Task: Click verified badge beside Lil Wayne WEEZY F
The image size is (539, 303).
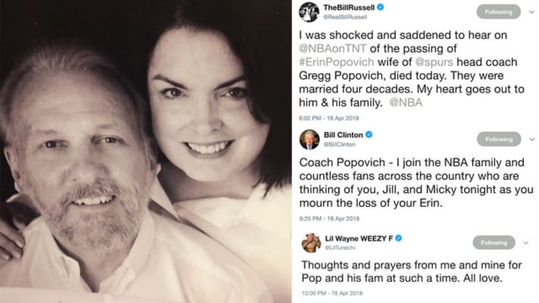Action: 399,238
